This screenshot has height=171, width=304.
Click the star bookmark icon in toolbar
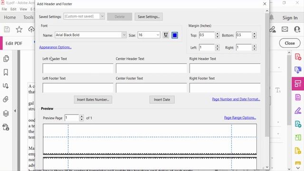[19, 29]
